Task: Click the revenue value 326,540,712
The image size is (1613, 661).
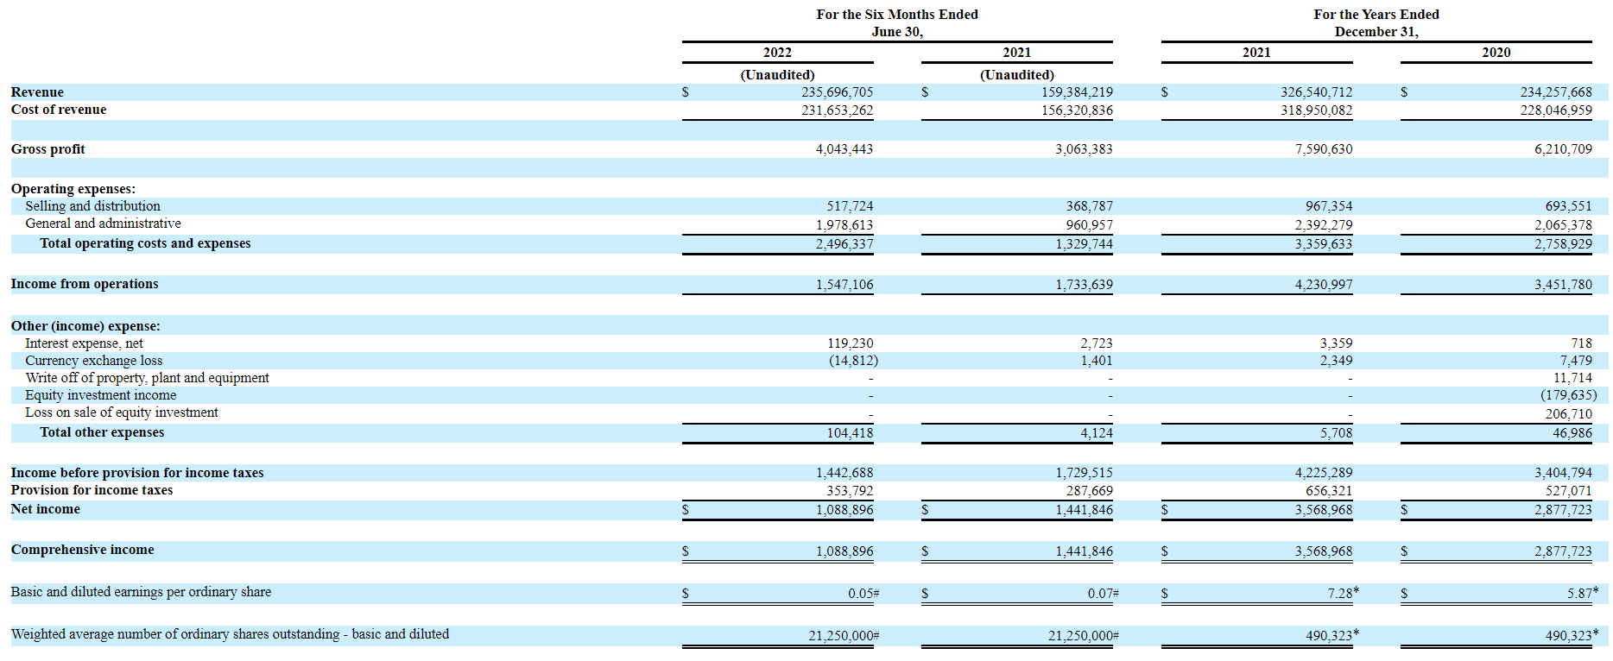Action: tap(1316, 92)
